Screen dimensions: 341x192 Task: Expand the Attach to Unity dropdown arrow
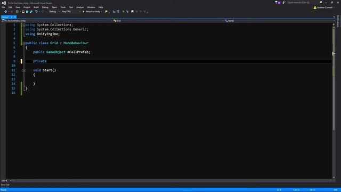pos(101,12)
